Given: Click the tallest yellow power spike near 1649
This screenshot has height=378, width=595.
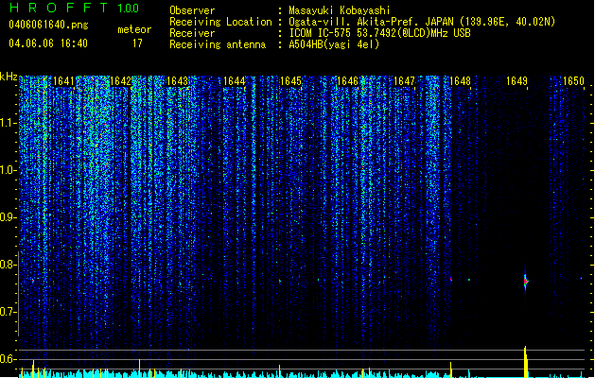Looking at the screenshot, I should (526, 362).
